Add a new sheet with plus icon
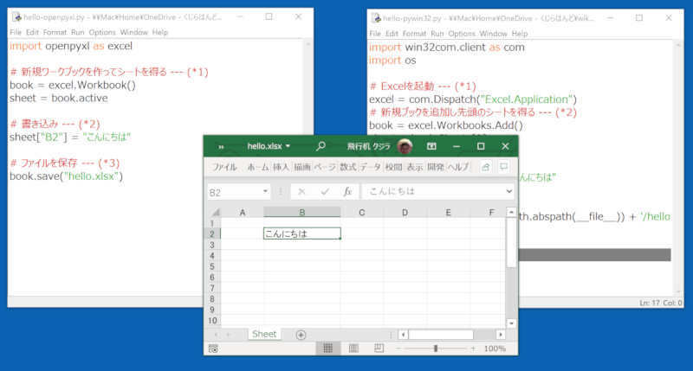693x371 pixels. pos(301,335)
